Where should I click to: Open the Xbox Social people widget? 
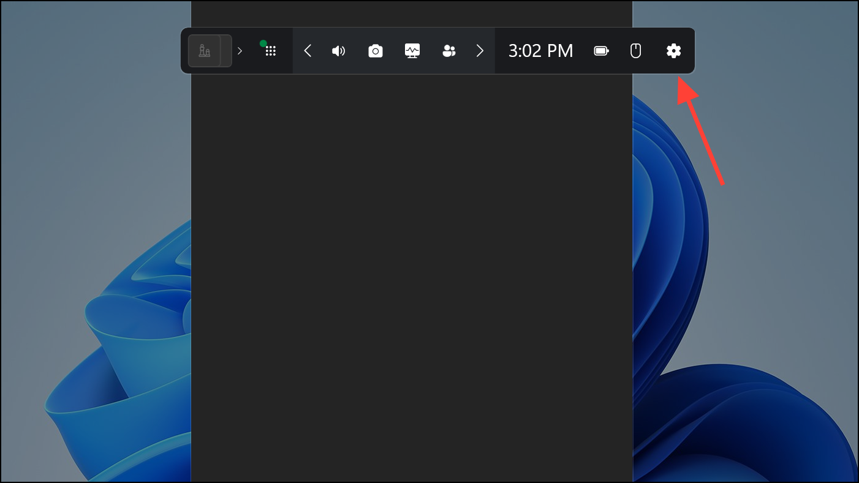coord(449,51)
